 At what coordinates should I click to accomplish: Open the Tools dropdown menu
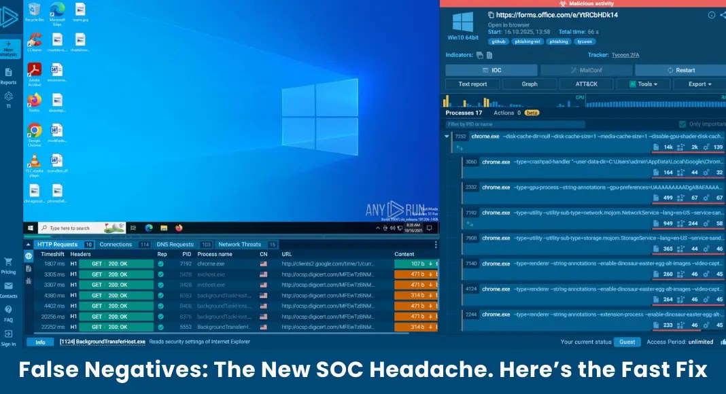pyautogui.click(x=644, y=84)
